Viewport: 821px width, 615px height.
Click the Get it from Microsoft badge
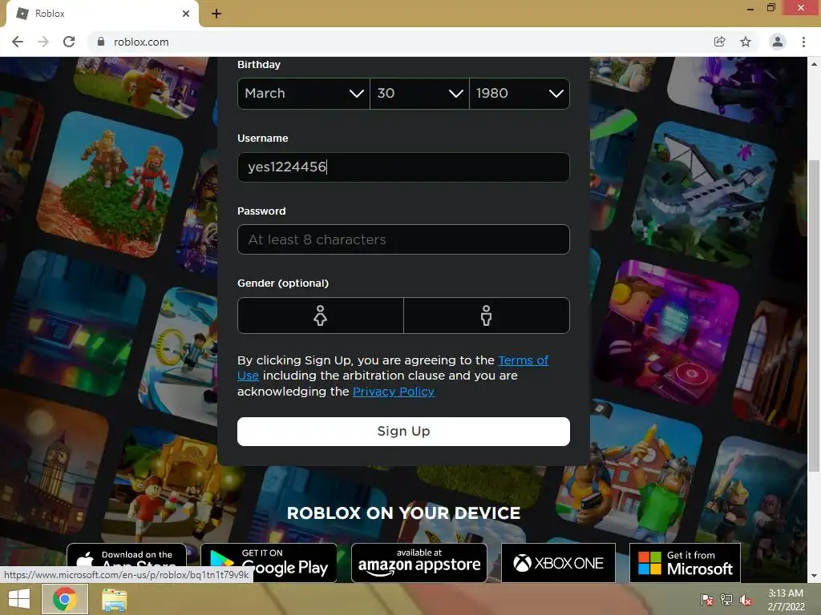685,562
